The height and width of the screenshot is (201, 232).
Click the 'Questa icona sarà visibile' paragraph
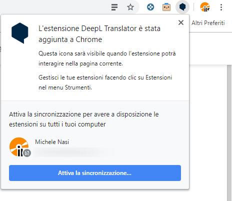click(107, 58)
